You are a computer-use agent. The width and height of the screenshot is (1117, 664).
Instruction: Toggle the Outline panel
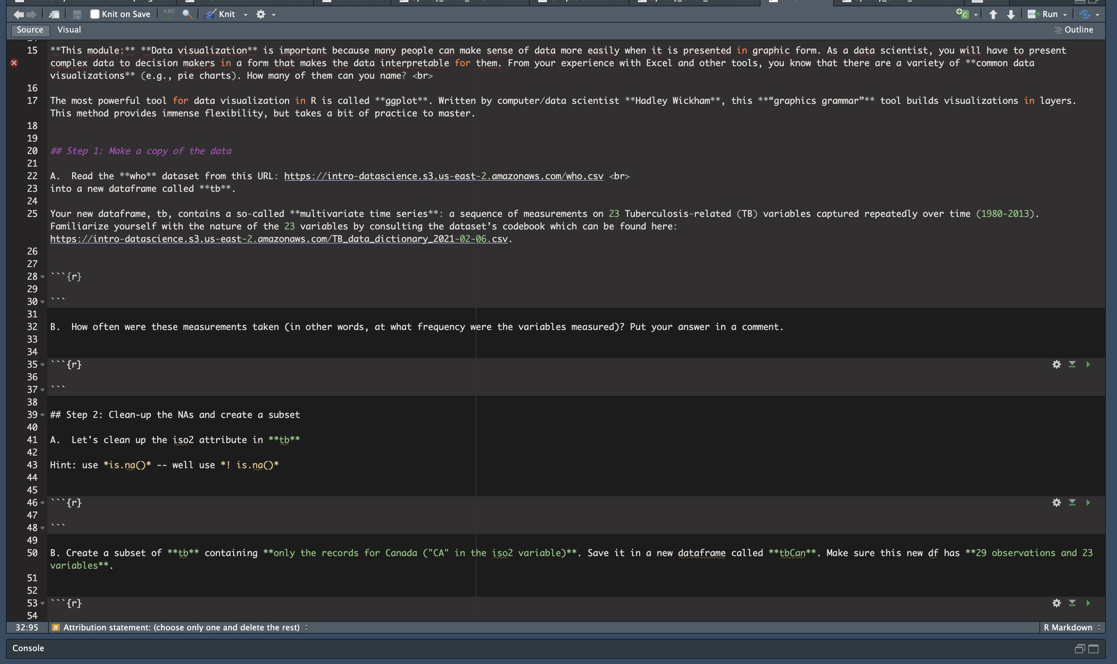tap(1075, 30)
